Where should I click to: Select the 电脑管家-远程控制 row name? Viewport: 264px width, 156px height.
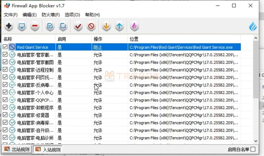click(x=35, y=70)
